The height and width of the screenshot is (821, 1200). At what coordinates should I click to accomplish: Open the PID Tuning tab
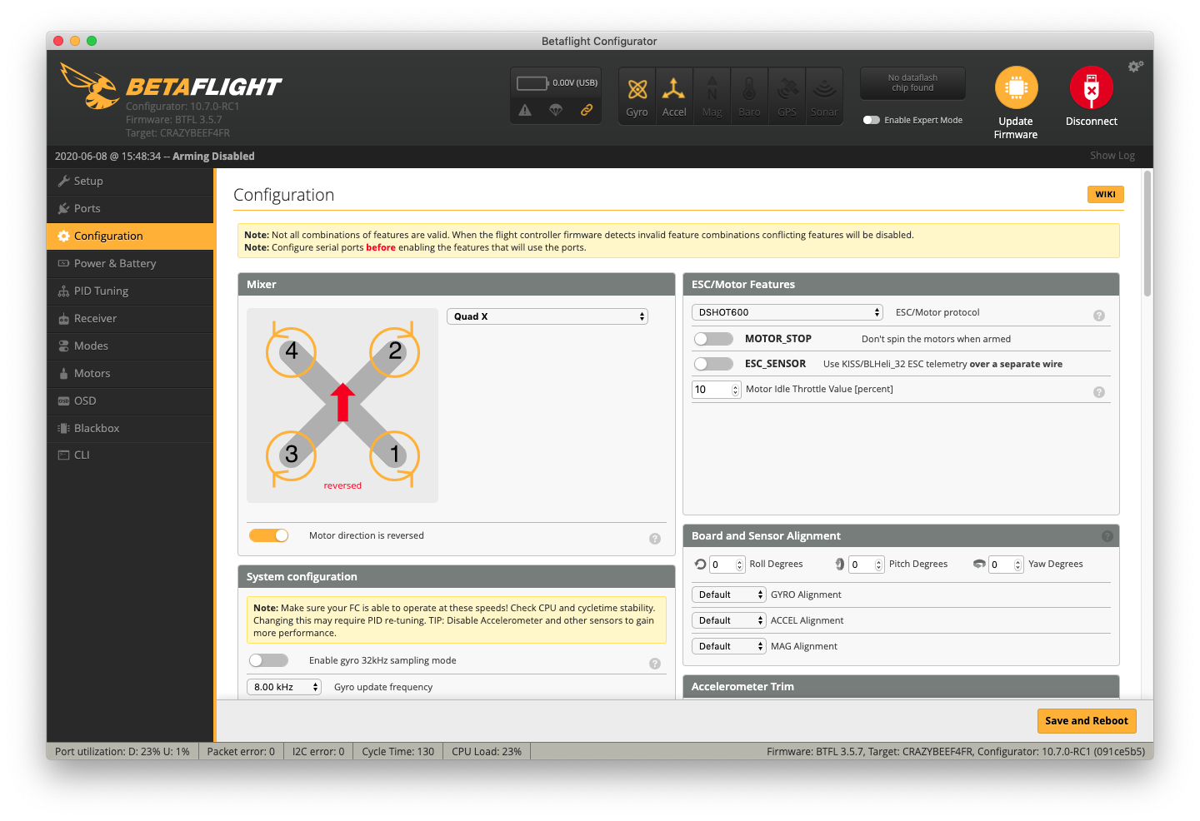(130, 291)
